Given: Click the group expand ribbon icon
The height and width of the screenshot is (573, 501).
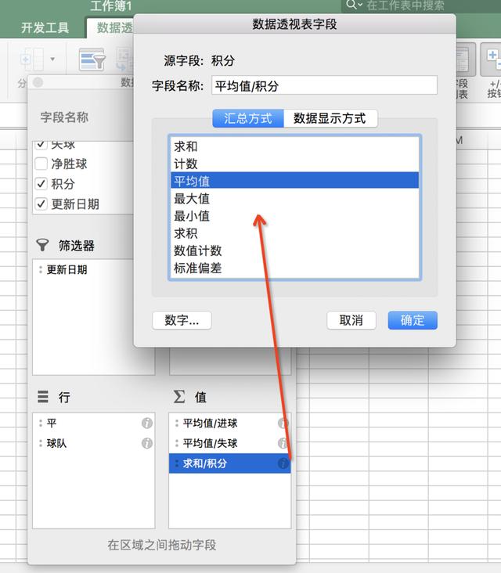Looking at the screenshot, I should point(32,59).
